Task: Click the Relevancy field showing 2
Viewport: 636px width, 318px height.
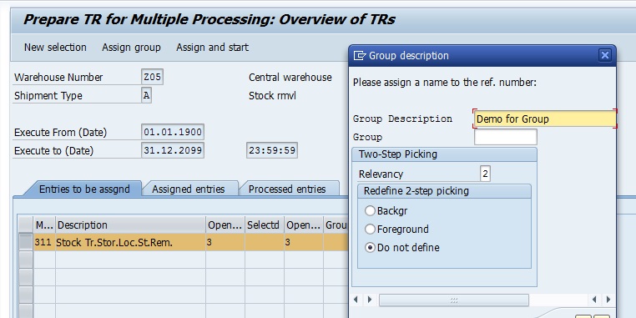Action: coord(485,174)
